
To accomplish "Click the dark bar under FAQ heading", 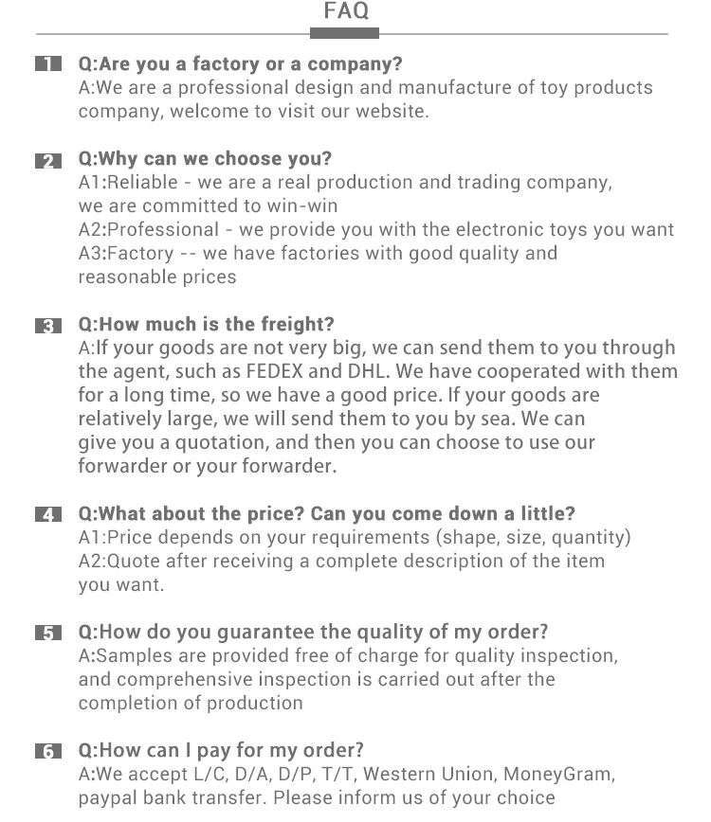I will coord(344,33).
